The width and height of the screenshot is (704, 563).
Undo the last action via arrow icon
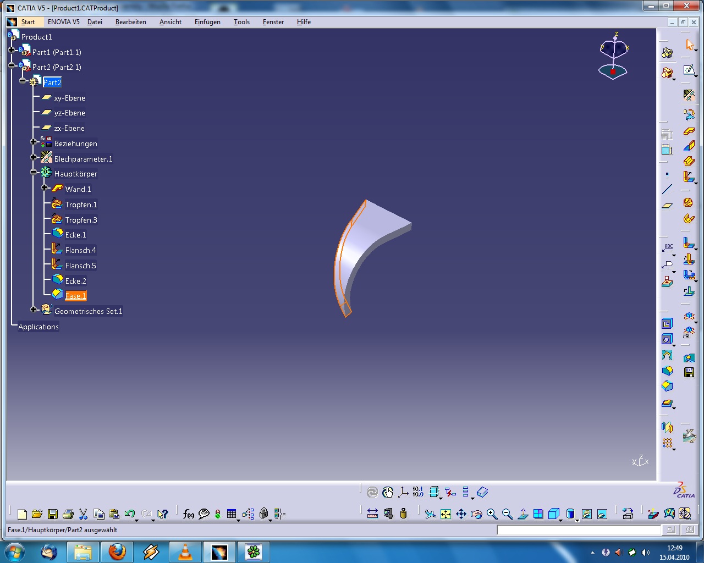(x=130, y=514)
